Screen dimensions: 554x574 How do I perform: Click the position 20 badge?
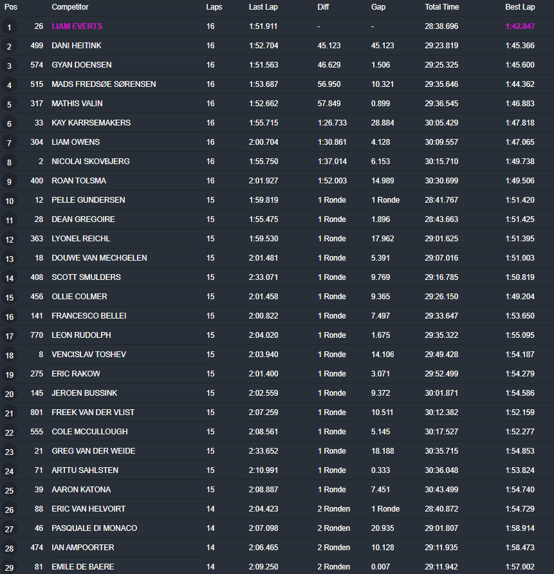point(9,394)
